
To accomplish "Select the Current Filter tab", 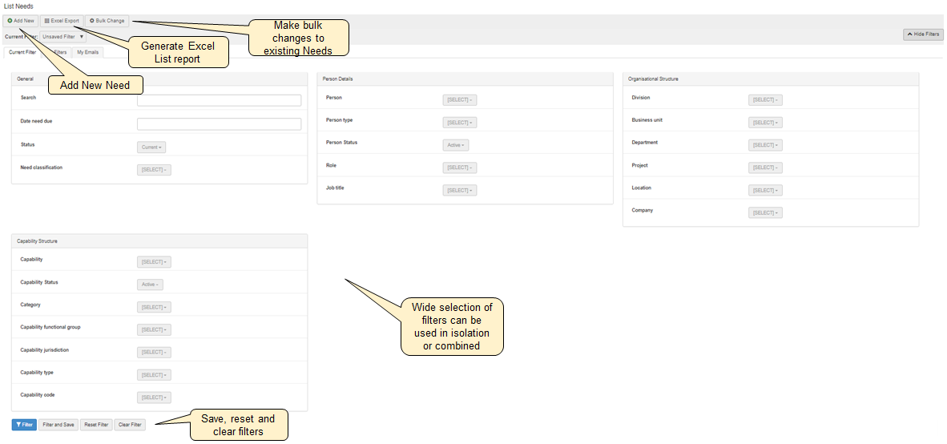I will [x=22, y=52].
